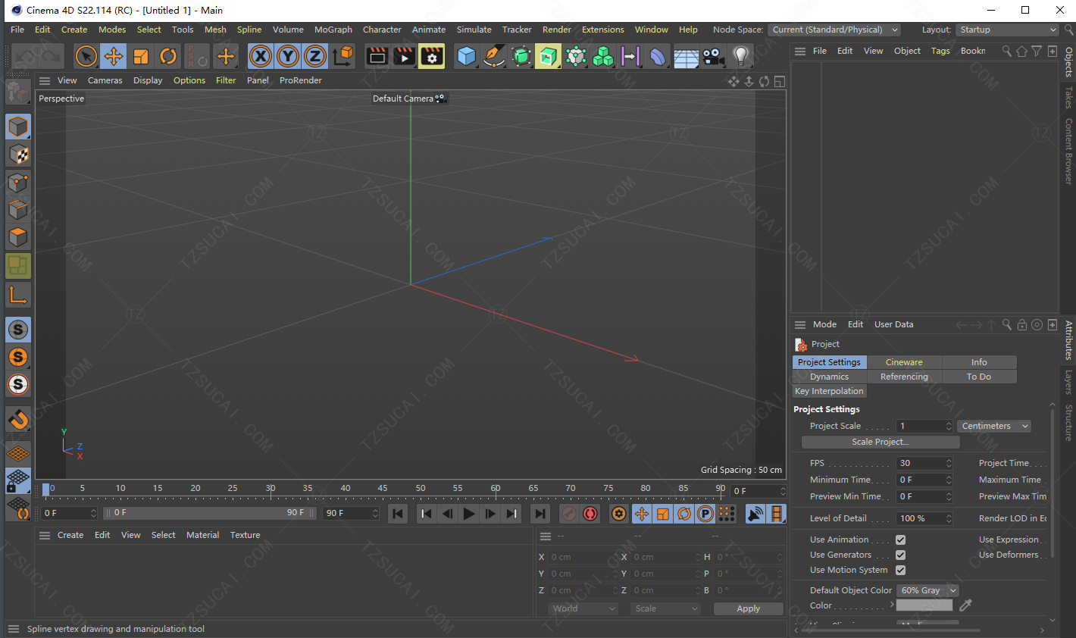Add MoGraph Cloner icon
Viewport: 1076px width, 638px height.
603,56
